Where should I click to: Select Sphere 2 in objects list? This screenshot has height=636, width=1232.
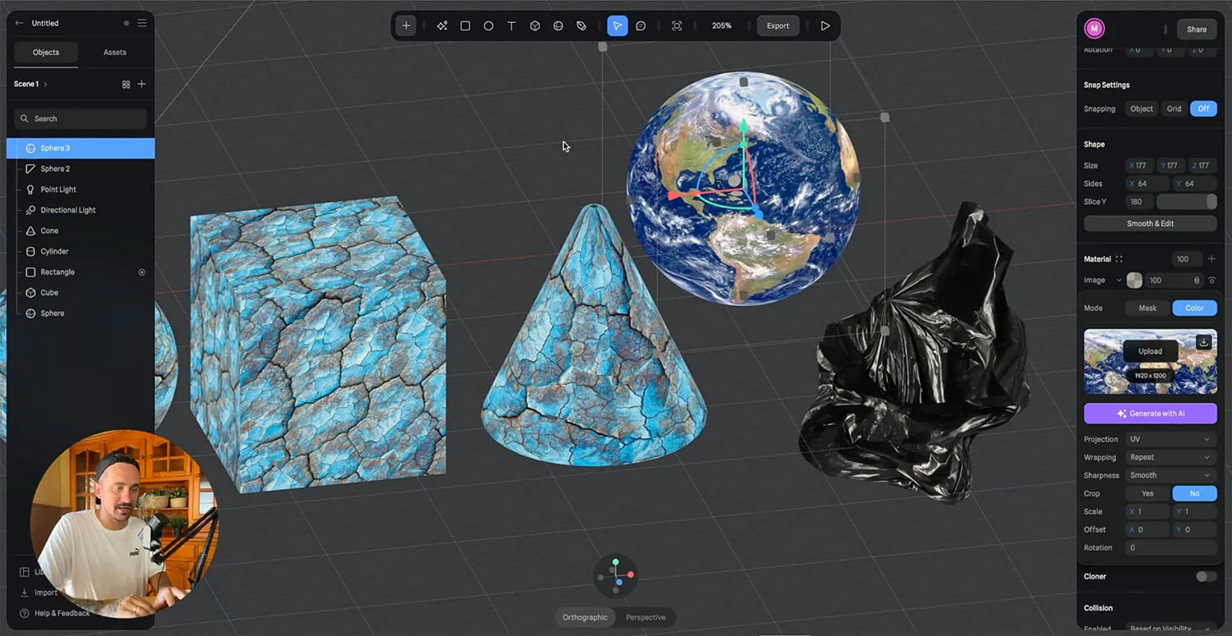pos(80,168)
